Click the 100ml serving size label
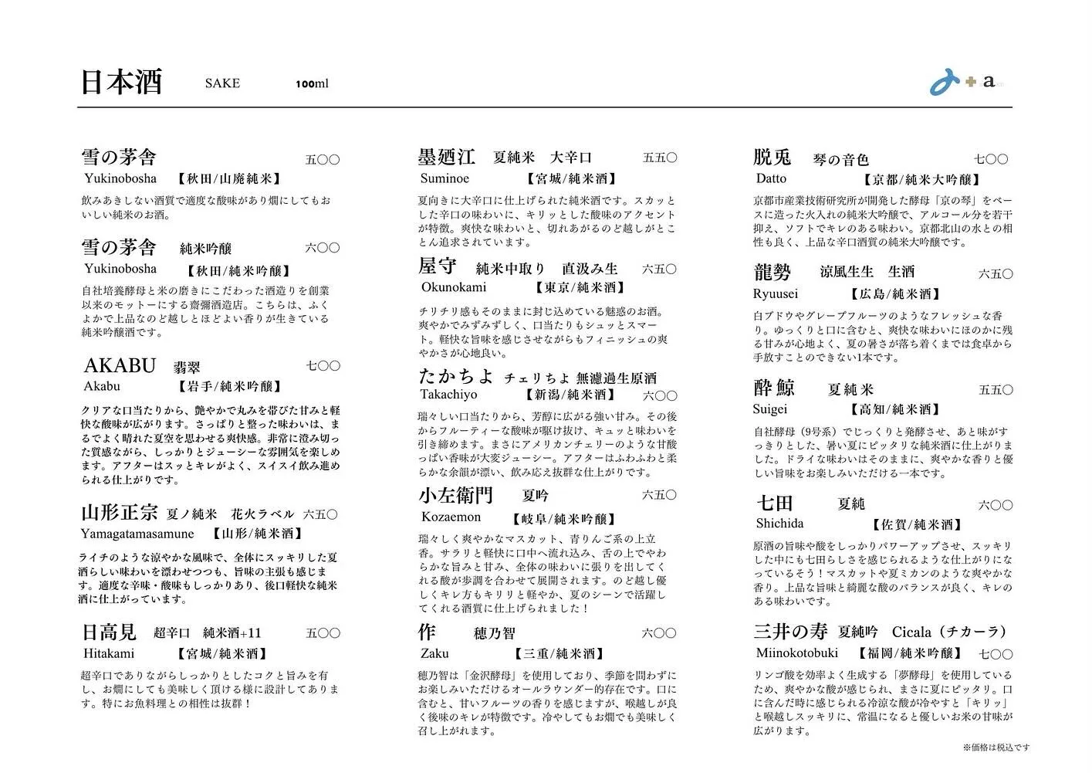The image size is (1092, 773). click(x=312, y=84)
